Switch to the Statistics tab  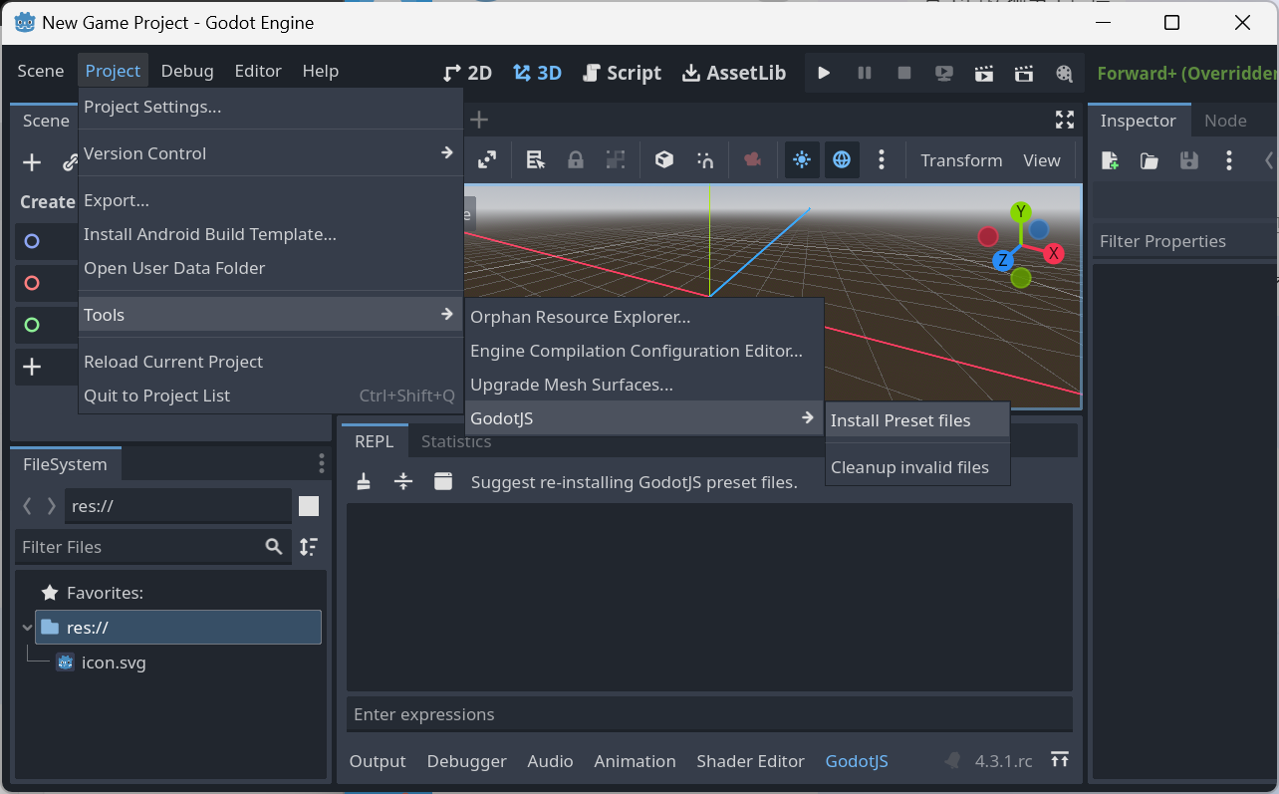point(456,441)
